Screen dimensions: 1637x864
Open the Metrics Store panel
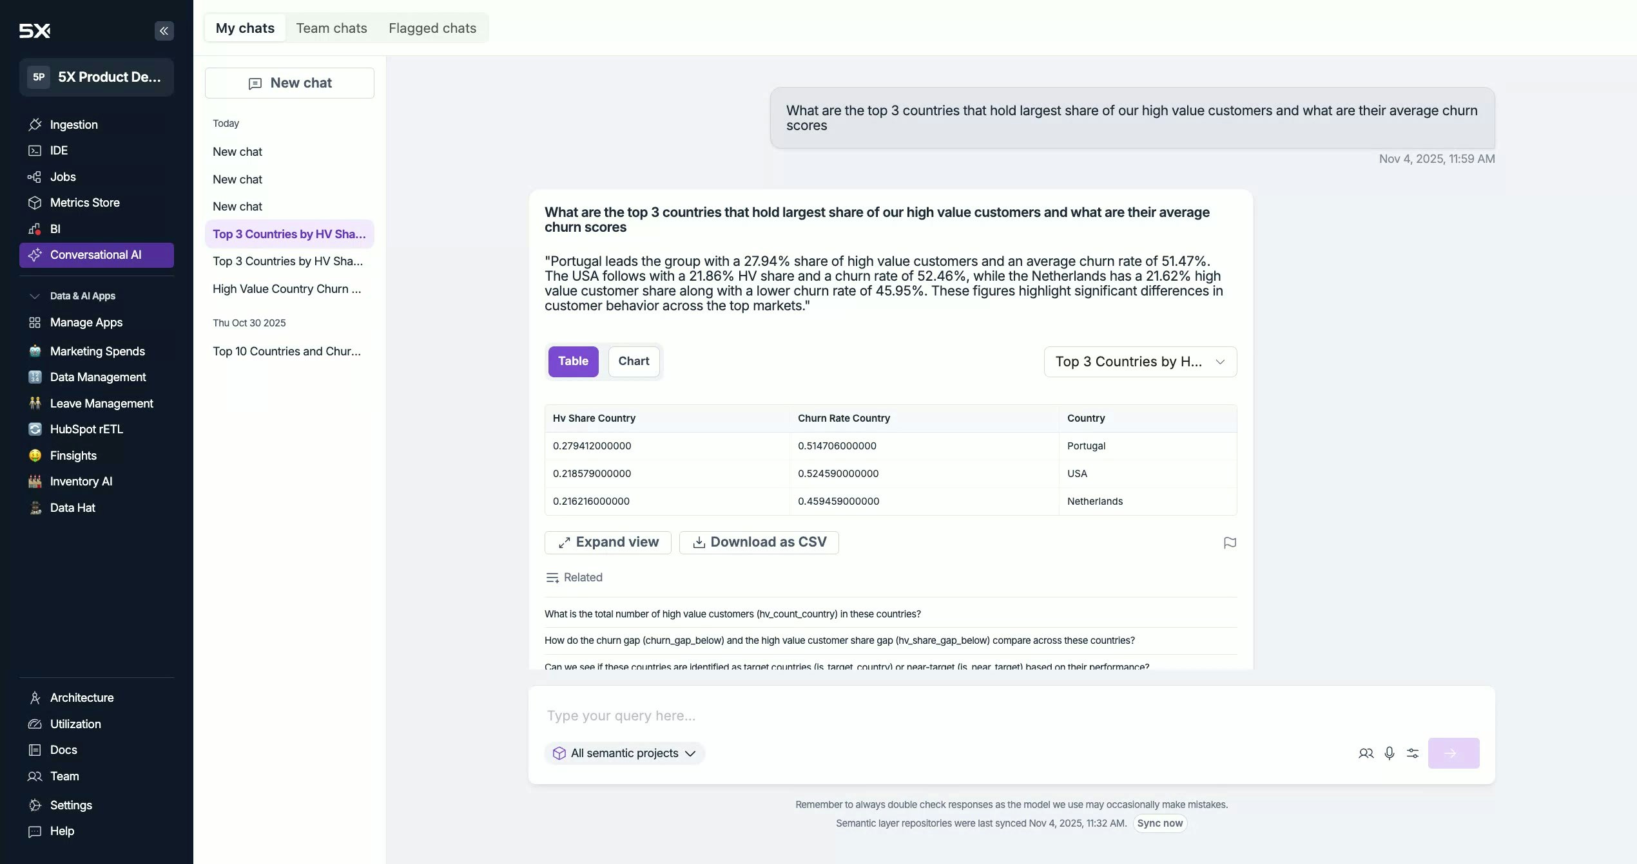[x=84, y=203]
